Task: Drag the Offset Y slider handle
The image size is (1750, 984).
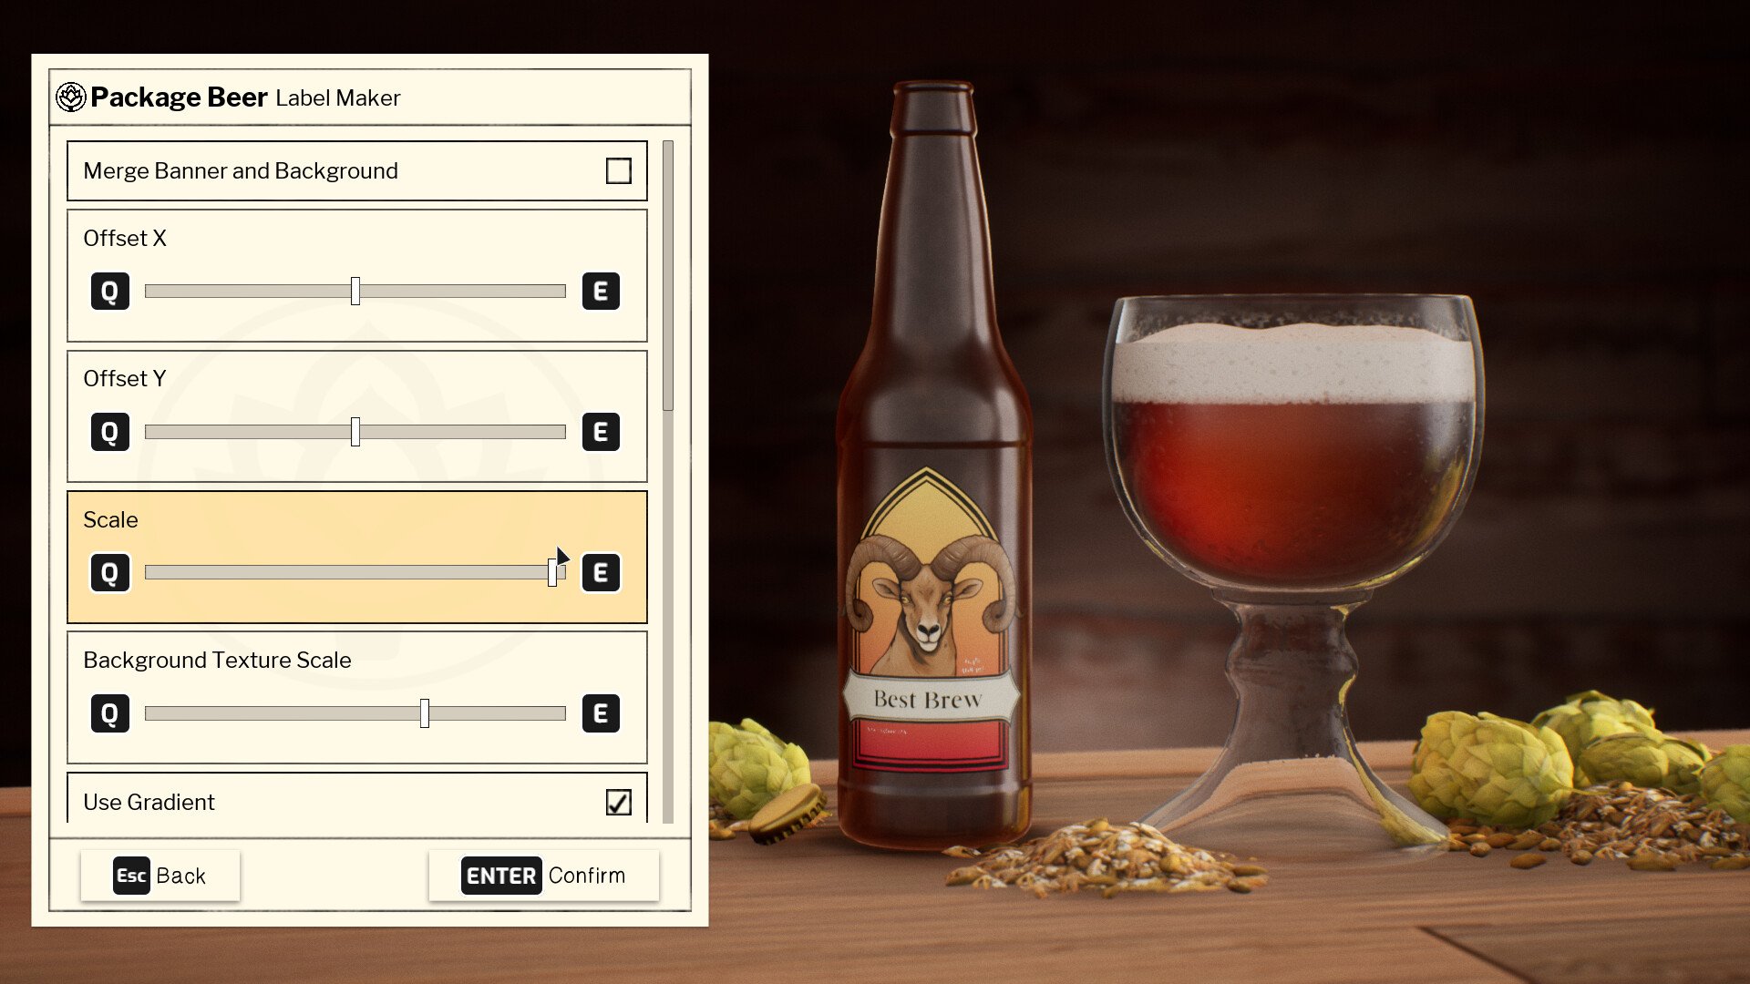Action: pyautogui.click(x=355, y=431)
